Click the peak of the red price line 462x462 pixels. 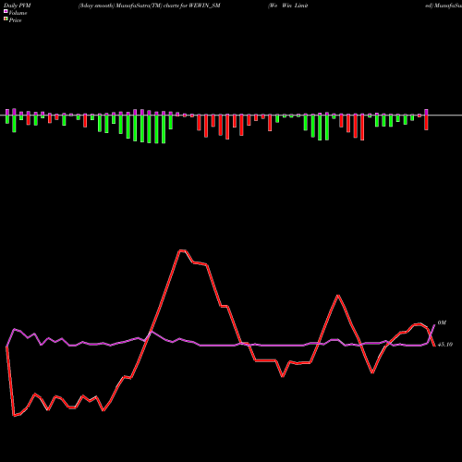[182, 250]
